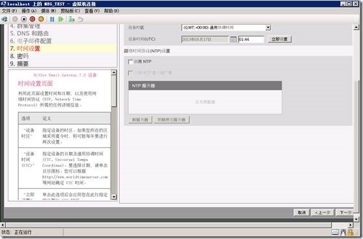The image size is (363, 239).
Task: Click the 立即设置 button
Action: [280, 39]
